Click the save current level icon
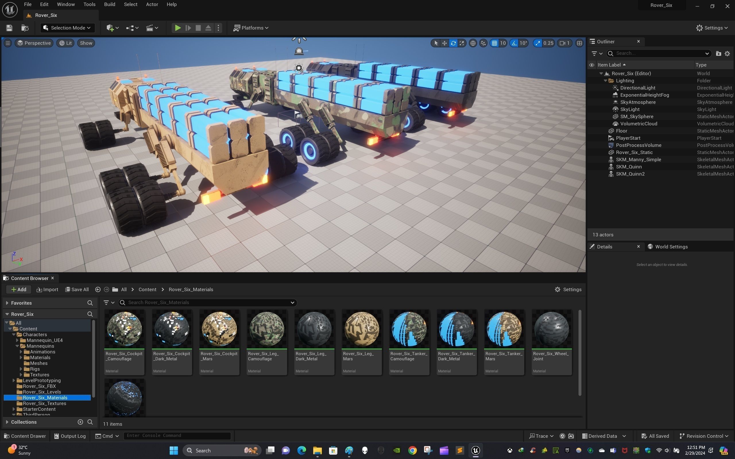 tap(9, 28)
